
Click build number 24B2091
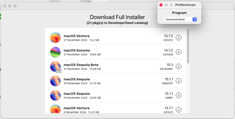[167, 83]
